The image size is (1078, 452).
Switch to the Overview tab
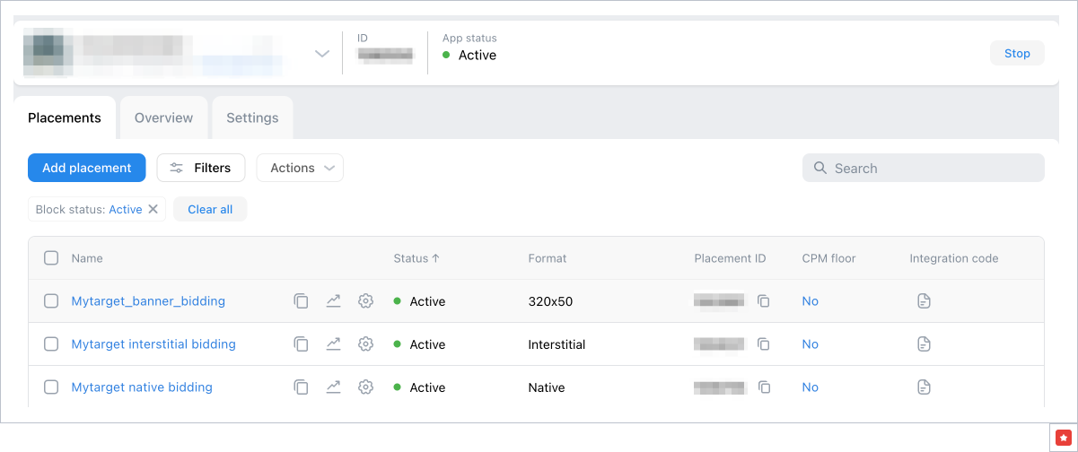[x=163, y=117]
